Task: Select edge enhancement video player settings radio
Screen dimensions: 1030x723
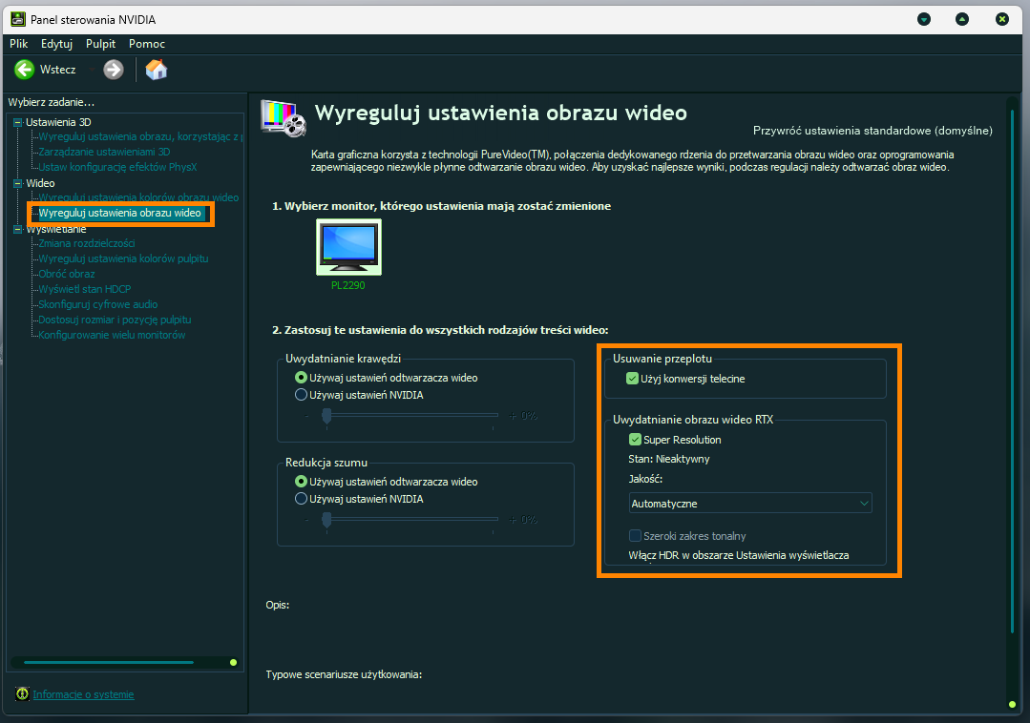Action: [x=301, y=378]
